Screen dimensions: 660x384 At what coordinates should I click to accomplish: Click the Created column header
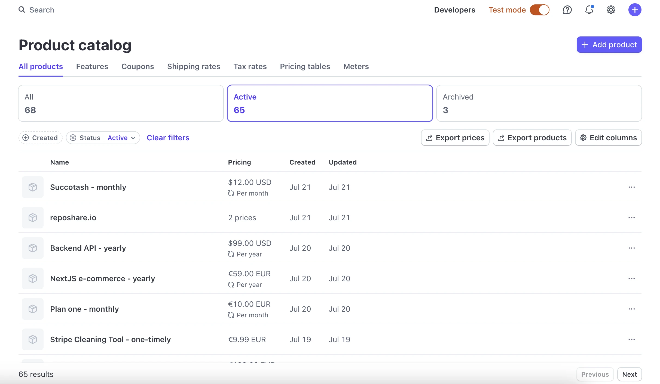pyautogui.click(x=302, y=162)
